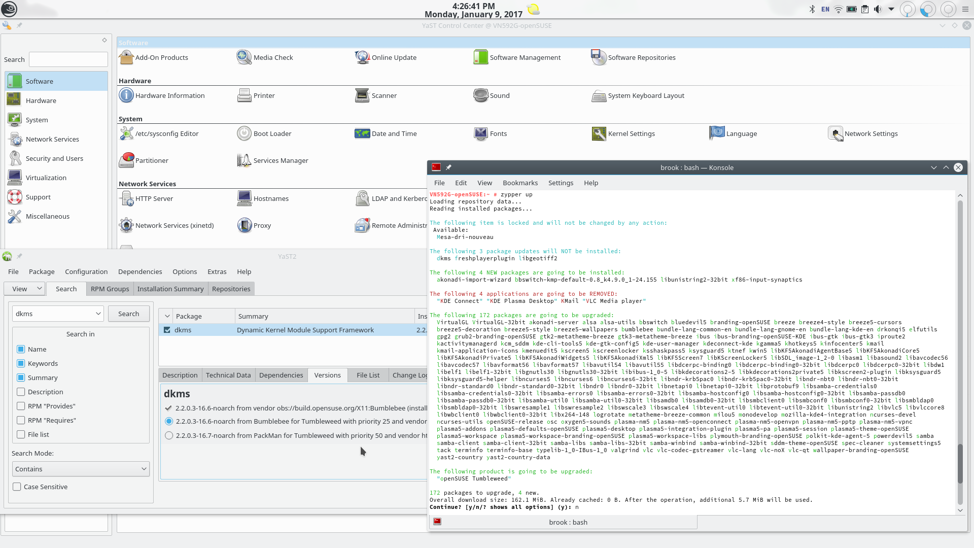Open Bookmarks menu in Konsole
Viewport: 974px width, 548px height.
520,183
